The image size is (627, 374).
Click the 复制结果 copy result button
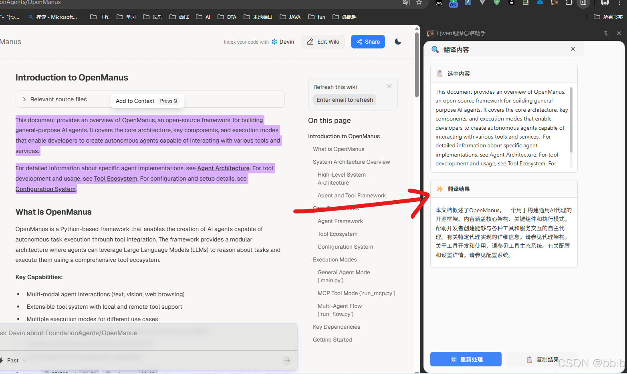click(x=542, y=359)
